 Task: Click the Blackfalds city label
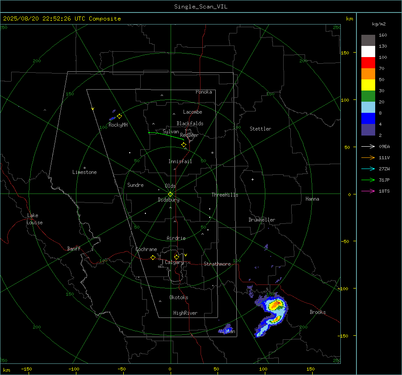[x=190, y=124]
